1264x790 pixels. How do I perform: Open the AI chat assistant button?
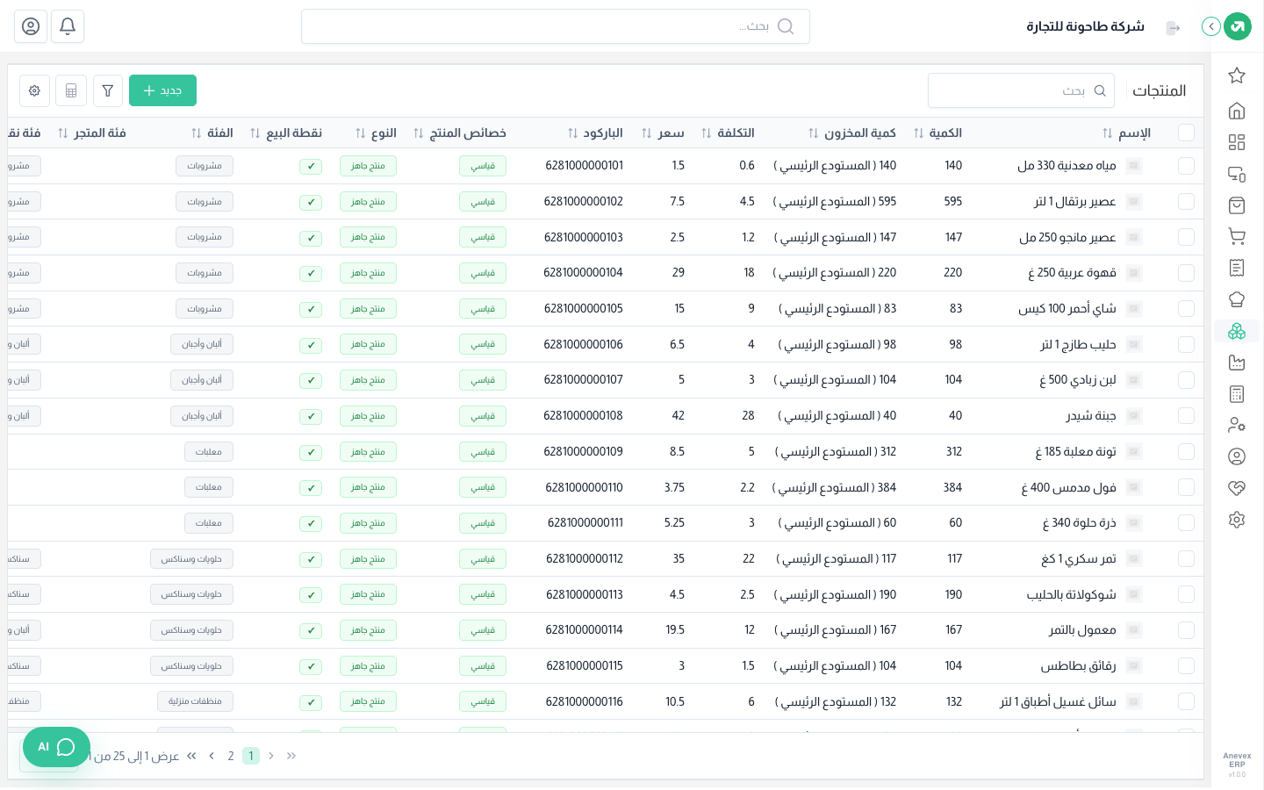[x=56, y=747]
